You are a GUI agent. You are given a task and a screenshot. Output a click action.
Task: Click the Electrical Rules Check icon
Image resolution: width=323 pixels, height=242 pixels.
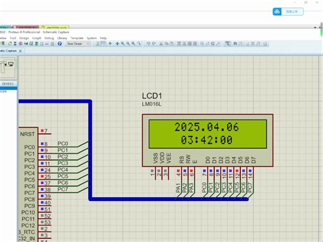(265, 44)
